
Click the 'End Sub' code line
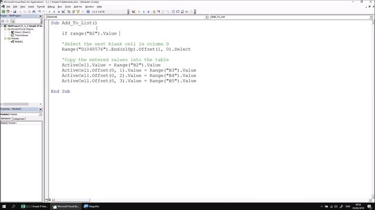pyautogui.click(x=60, y=91)
